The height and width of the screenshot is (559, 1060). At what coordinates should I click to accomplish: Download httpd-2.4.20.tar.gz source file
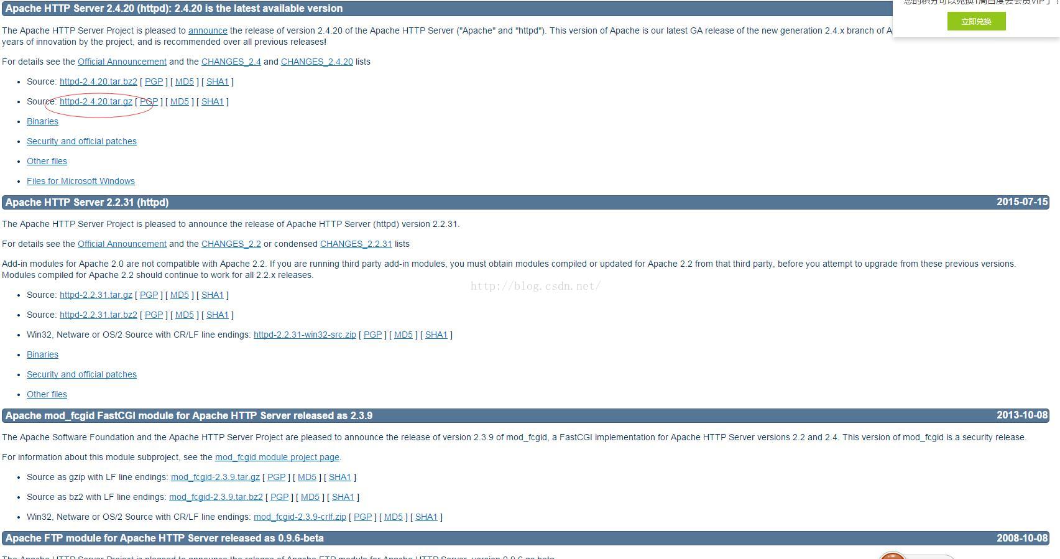coord(96,101)
